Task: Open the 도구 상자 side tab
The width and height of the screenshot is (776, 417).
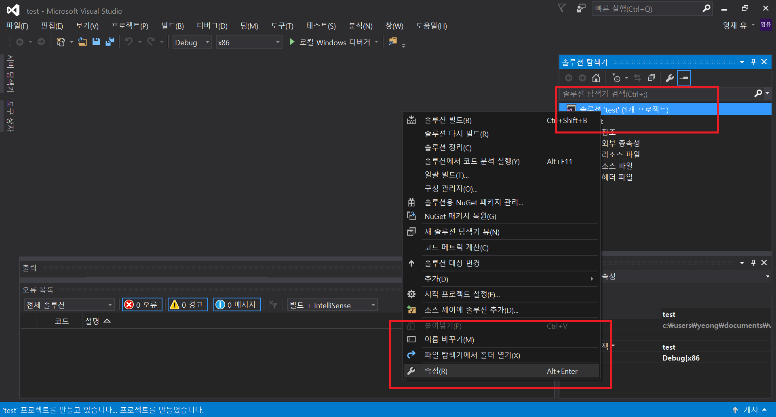Action: [10, 116]
